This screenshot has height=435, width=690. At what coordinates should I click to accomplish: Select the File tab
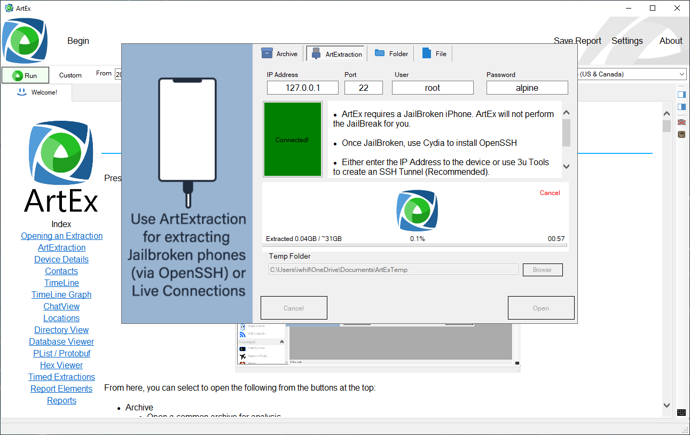pos(434,53)
